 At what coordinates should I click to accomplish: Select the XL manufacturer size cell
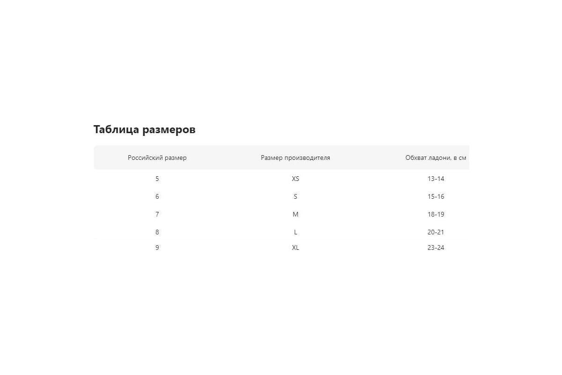pos(295,247)
